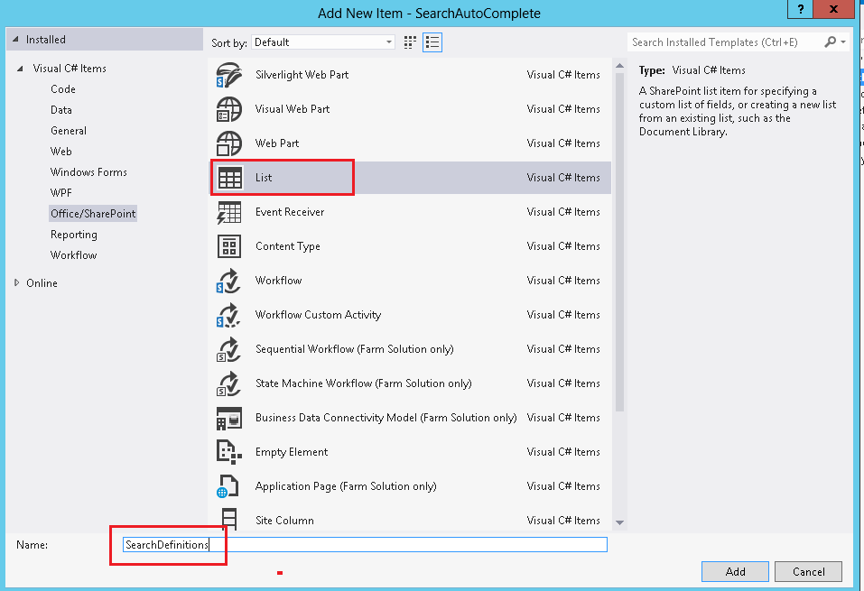
Task: Select the Office/SharePoint category
Action: 93,214
